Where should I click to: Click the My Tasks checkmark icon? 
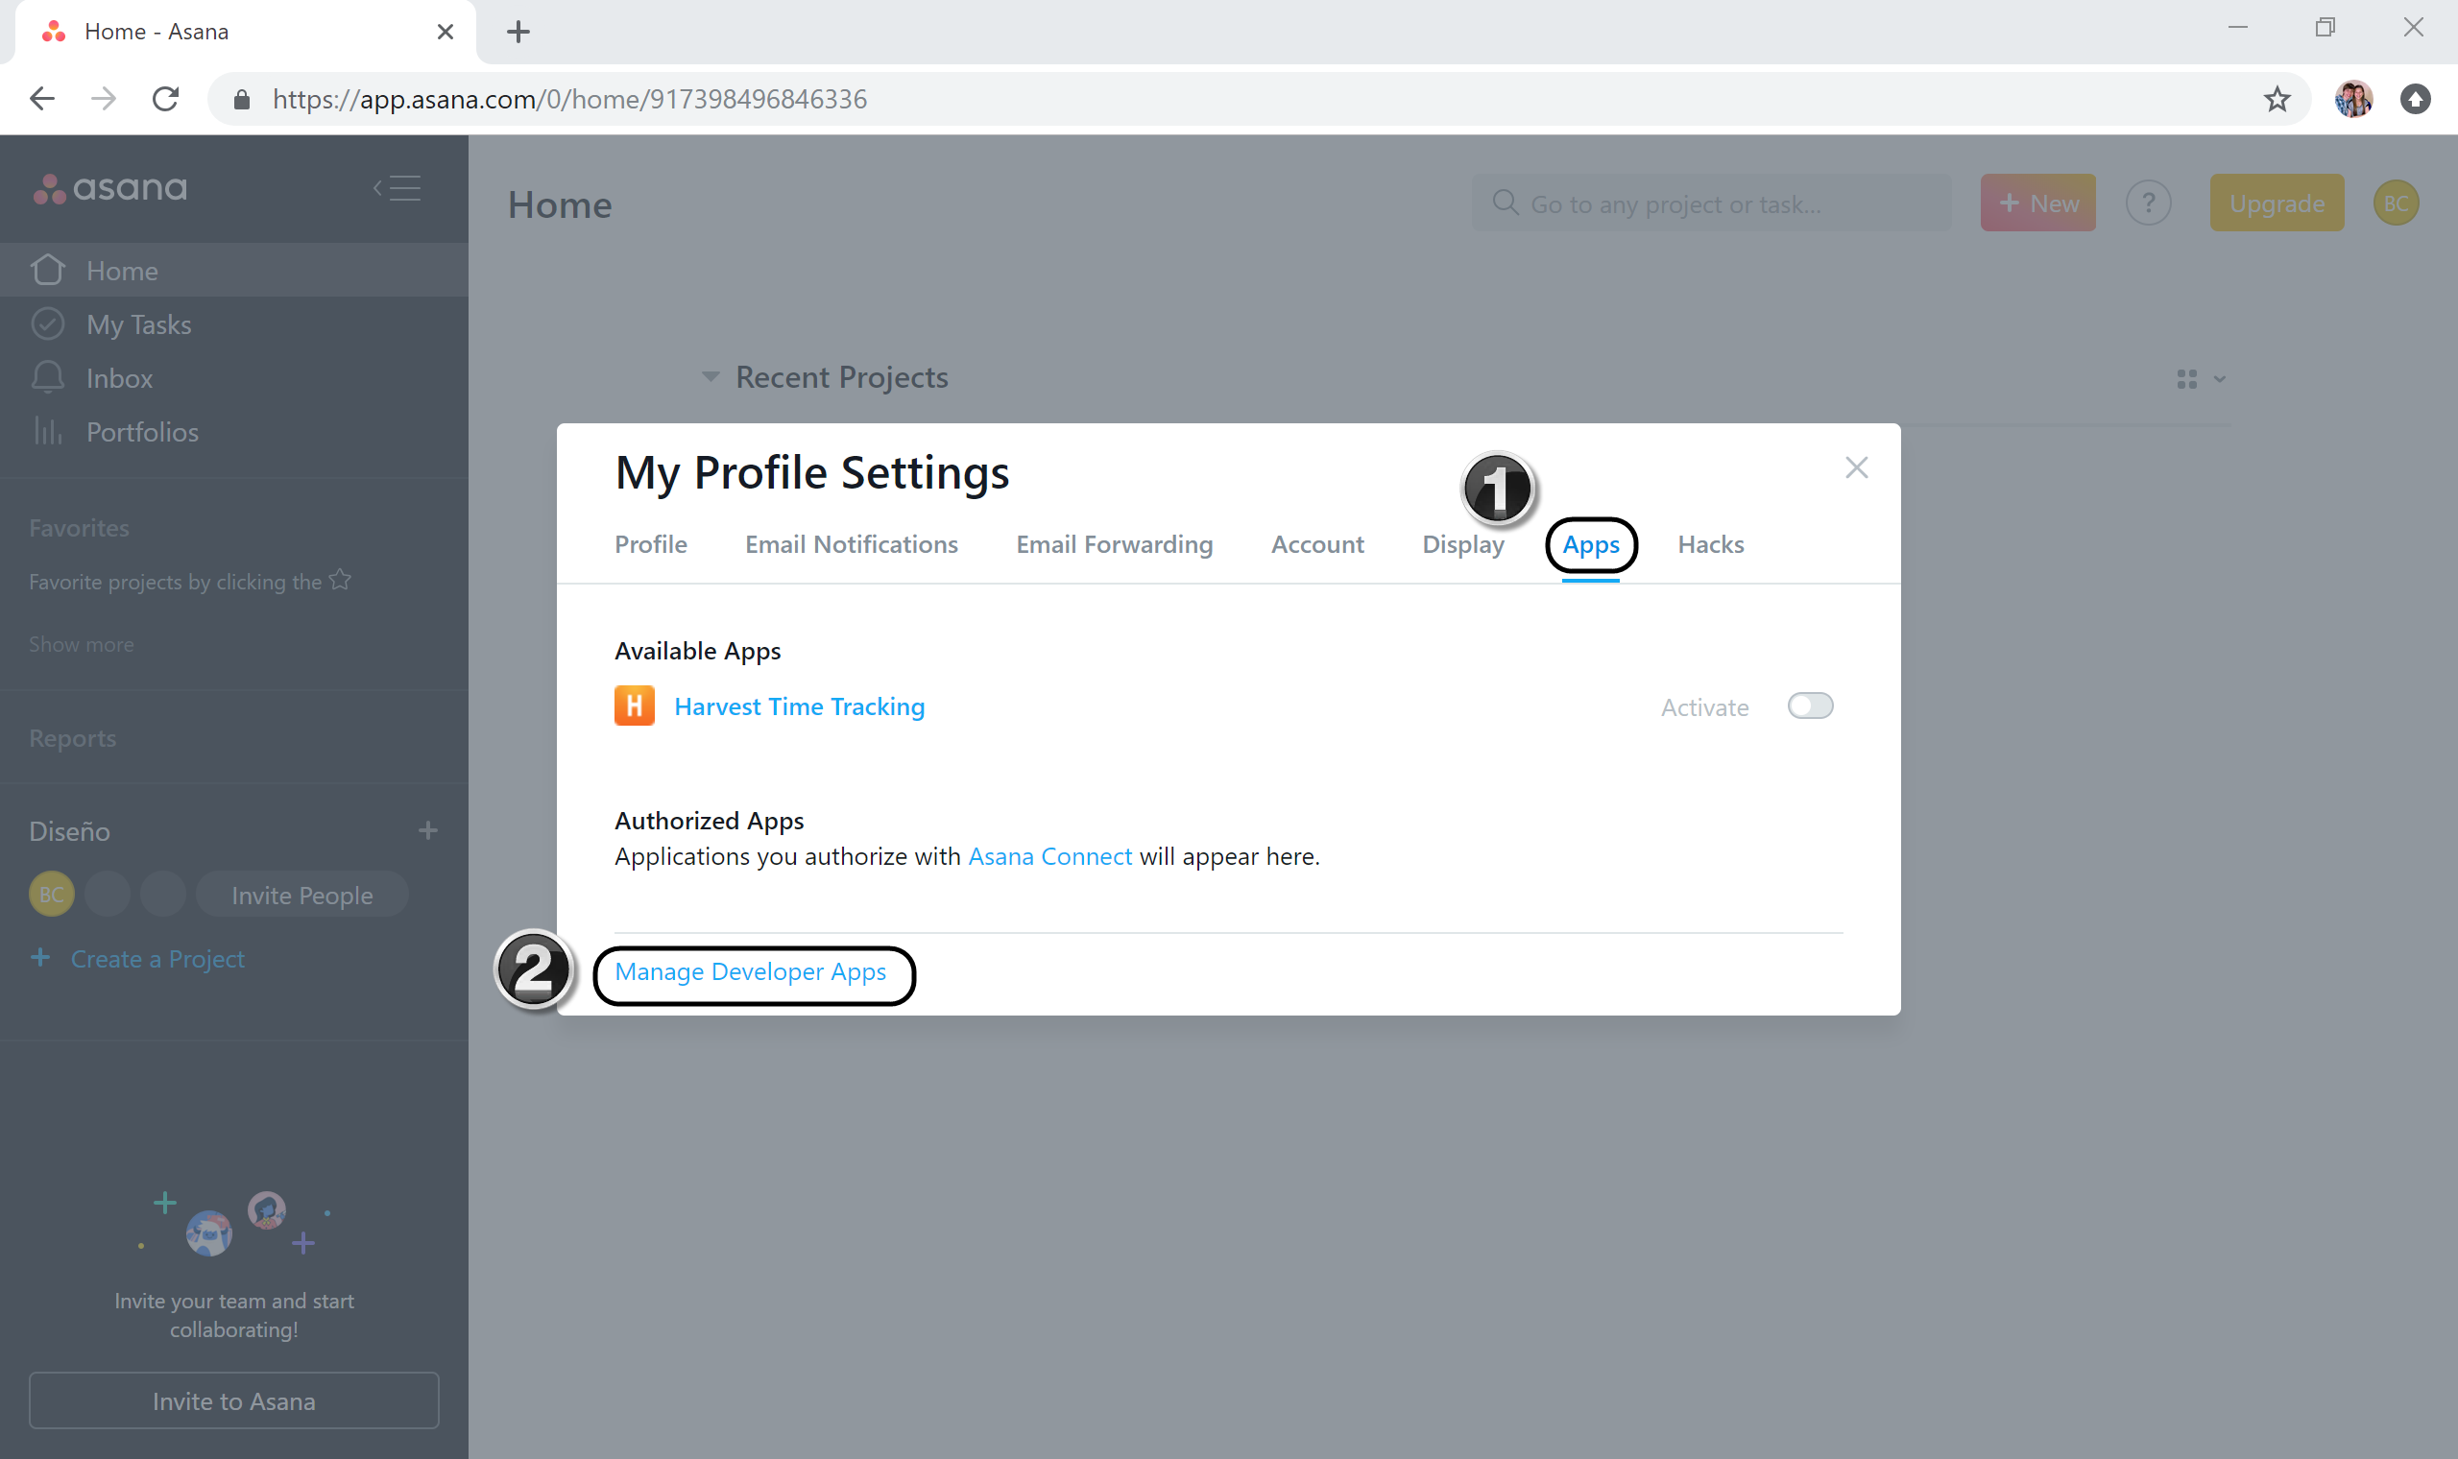pyautogui.click(x=47, y=323)
